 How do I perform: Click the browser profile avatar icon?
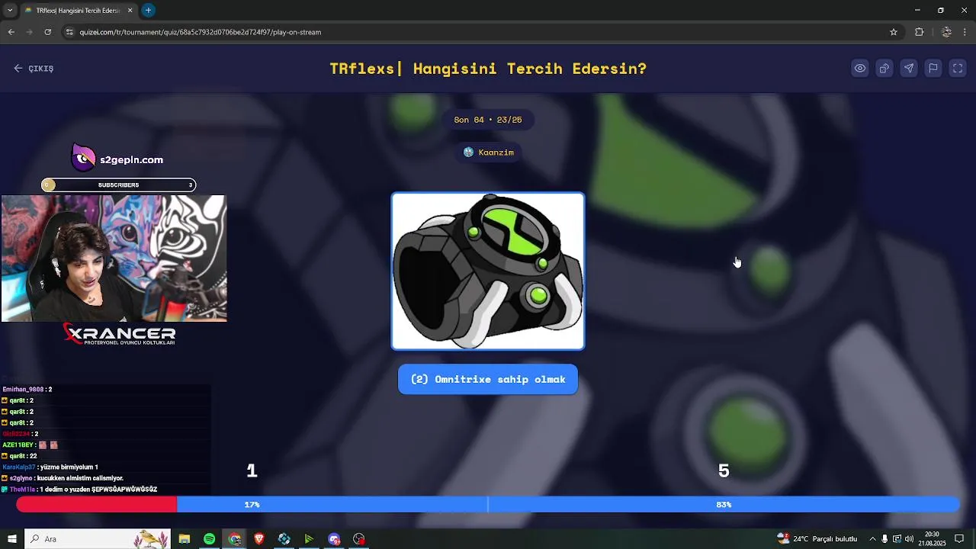click(946, 32)
